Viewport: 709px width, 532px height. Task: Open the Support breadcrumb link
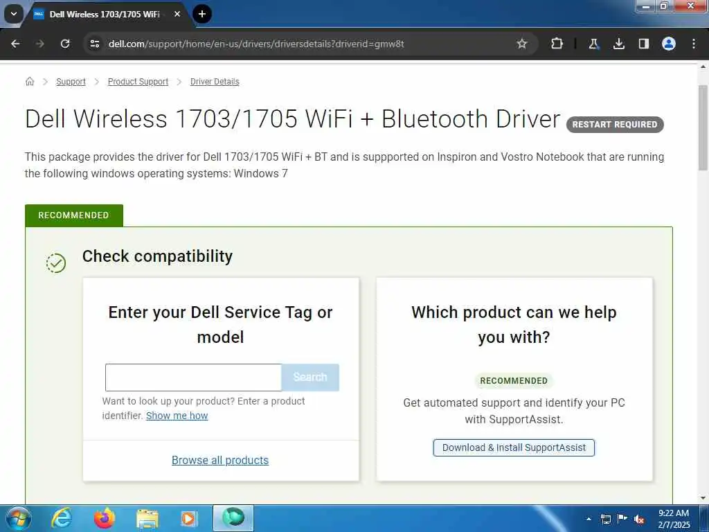[71, 82]
